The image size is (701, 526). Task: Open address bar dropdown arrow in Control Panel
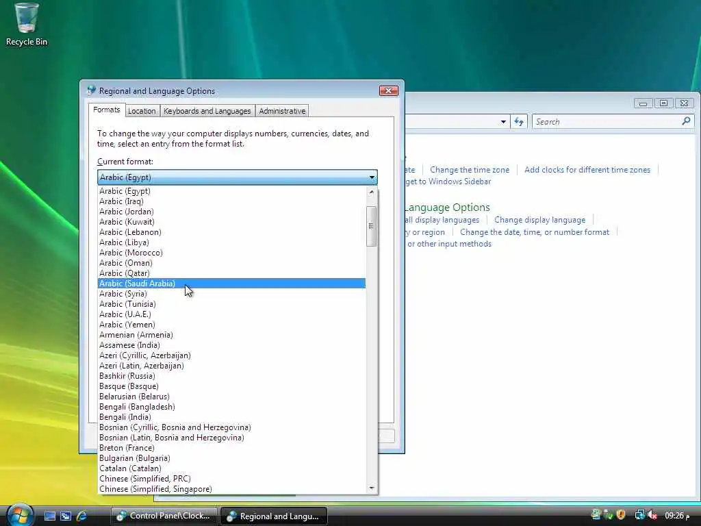pos(503,122)
